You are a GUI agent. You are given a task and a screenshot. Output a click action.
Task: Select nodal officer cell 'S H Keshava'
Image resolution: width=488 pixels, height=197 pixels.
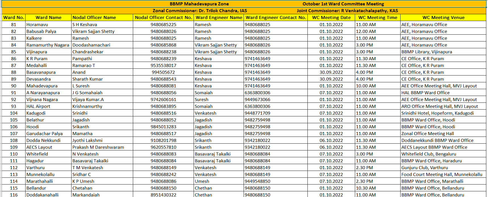[102, 25]
